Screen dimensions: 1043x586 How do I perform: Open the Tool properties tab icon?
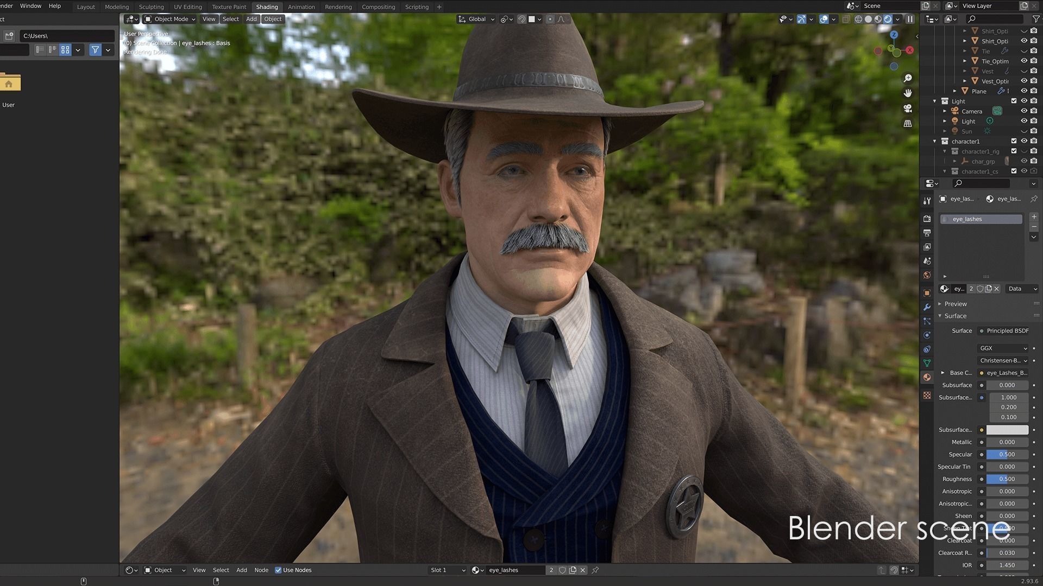(x=927, y=201)
